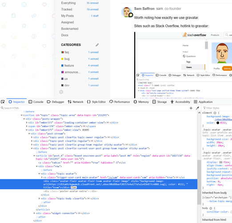Open the Debugger tab
This screenshot has width=232, height=223.
[x=56, y=102]
